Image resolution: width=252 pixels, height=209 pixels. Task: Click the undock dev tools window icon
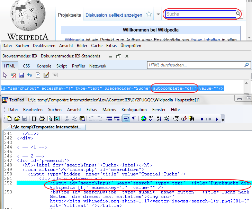119,56
